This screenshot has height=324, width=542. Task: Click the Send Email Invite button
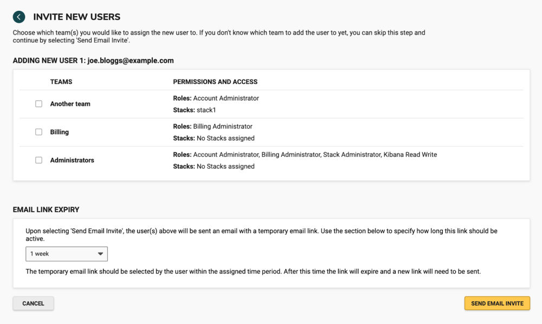[496, 303]
